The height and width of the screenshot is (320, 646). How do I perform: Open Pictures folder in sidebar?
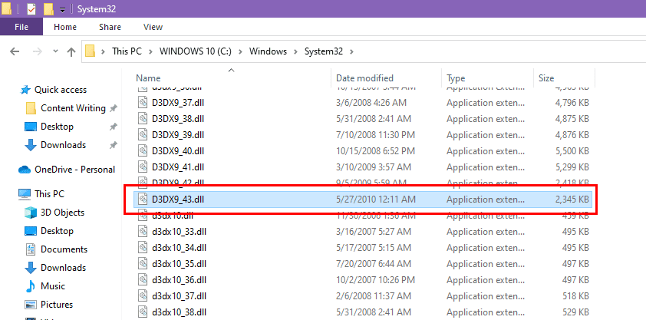click(57, 305)
